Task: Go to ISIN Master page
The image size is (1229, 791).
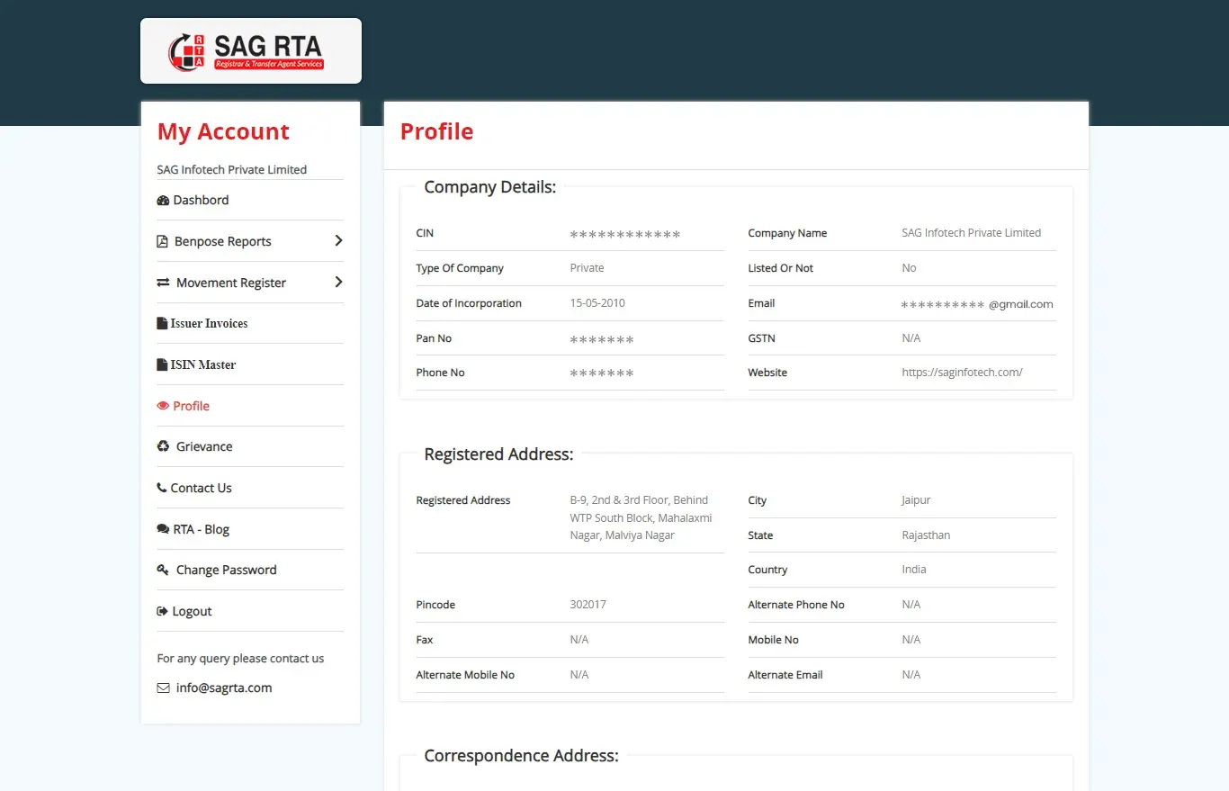Action: (x=203, y=364)
